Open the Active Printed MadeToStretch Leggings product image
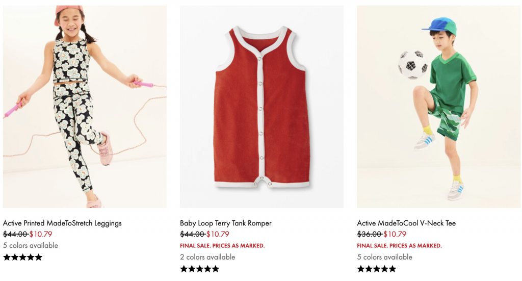 coord(85,107)
